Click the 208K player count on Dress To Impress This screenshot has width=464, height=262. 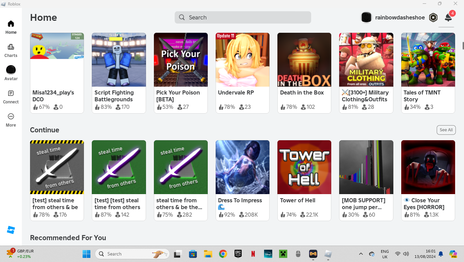(x=248, y=215)
